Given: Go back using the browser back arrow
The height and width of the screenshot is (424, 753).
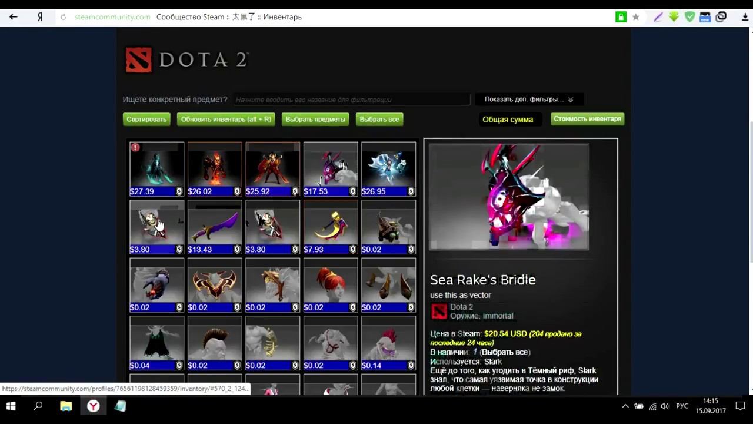Looking at the screenshot, I should [14, 17].
